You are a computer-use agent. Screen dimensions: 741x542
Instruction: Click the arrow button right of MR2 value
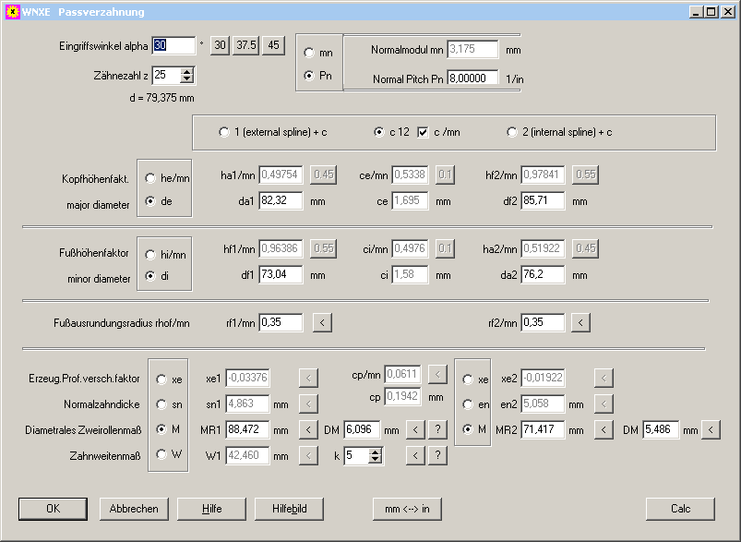604,429
